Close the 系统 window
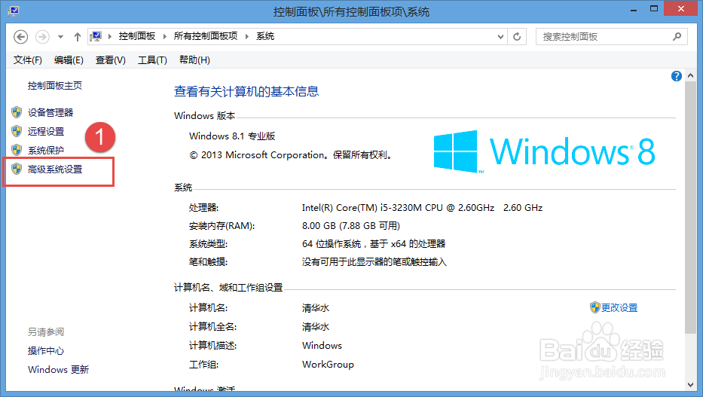Screen dimensions: 703x397 pyautogui.click(x=680, y=8)
